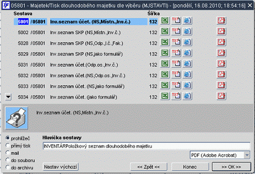
Task: Click the printer question mark icon
Action: pos(17,118)
